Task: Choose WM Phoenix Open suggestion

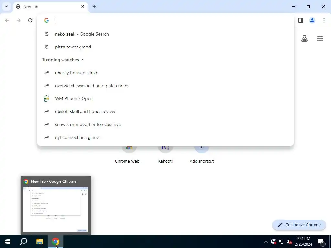Action: tap(165, 98)
